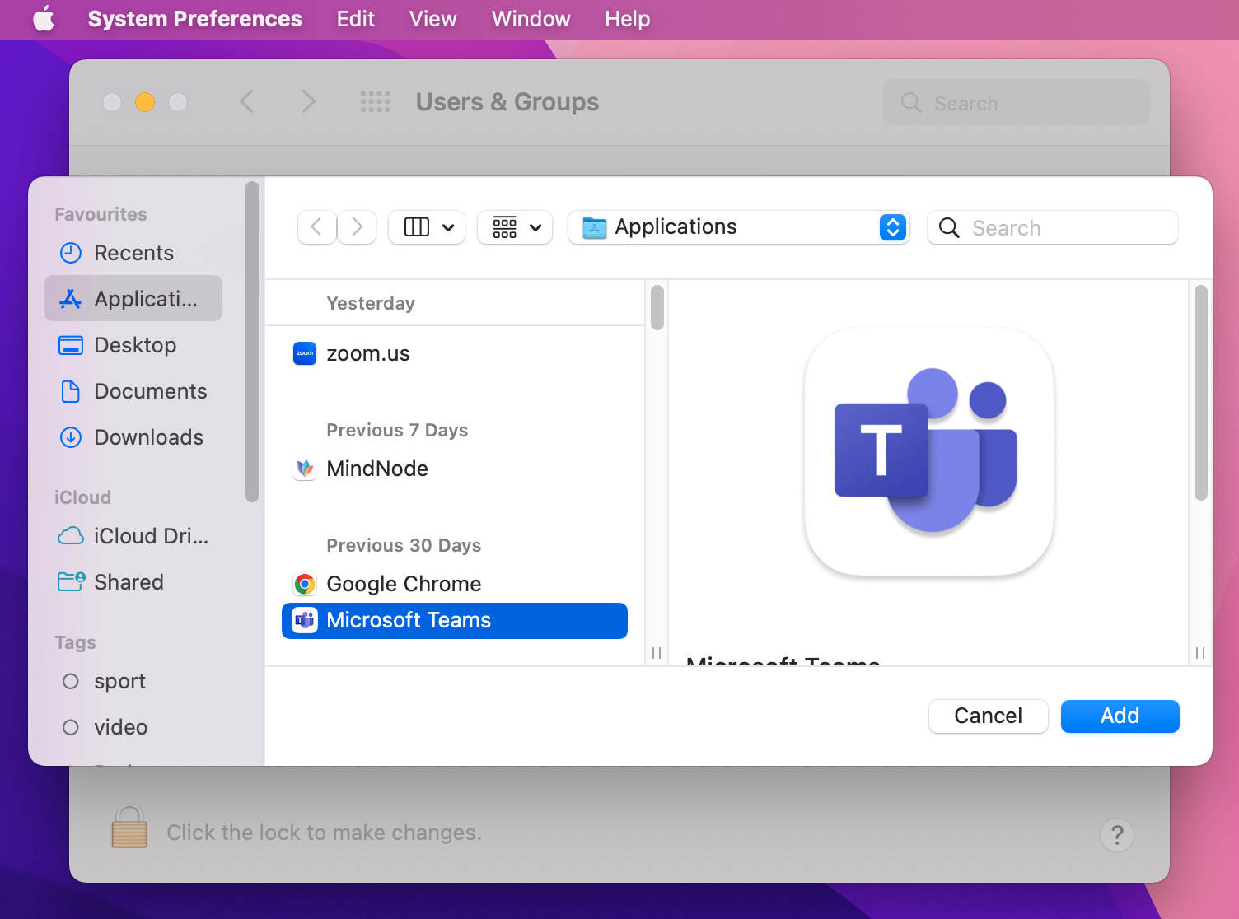The width and height of the screenshot is (1239, 919).
Task: Click the 'Tags' sidebar heading
Action: tap(75, 642)
